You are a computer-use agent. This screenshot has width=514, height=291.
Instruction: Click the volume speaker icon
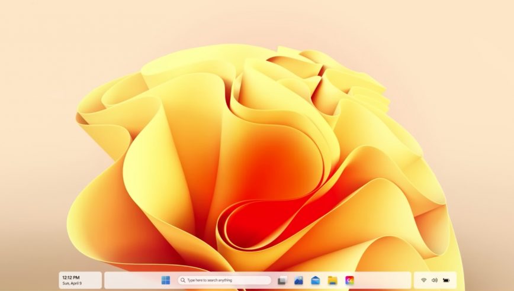click(x=435, y=280)
